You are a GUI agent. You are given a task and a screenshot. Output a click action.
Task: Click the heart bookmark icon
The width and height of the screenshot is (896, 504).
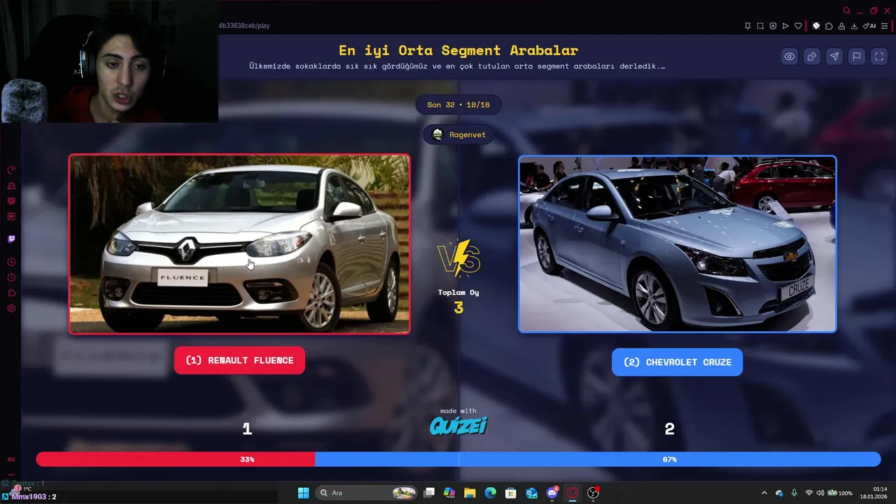[798, 26]
